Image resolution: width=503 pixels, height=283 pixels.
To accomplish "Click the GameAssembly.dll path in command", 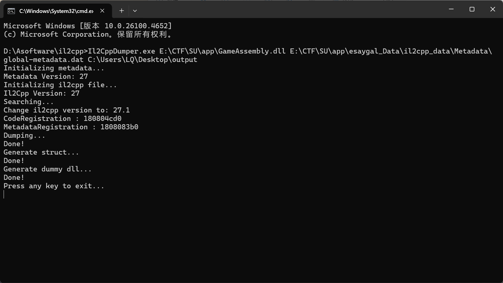I will pos(222,51).
